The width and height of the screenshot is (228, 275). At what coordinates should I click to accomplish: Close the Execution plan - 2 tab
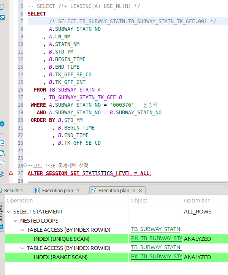click(x=141, y=190)
